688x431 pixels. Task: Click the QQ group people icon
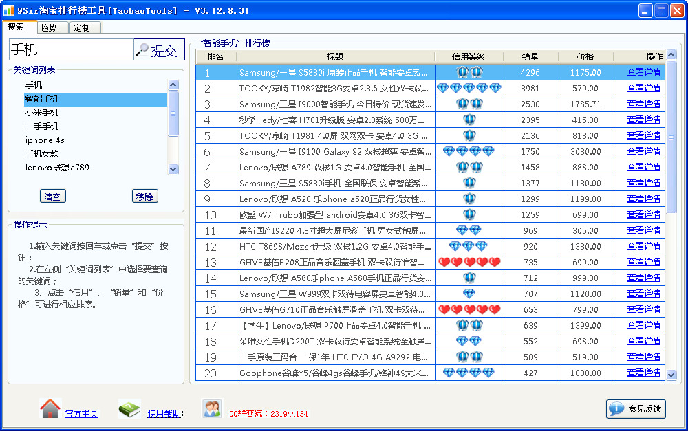click(x=213, y=408)
